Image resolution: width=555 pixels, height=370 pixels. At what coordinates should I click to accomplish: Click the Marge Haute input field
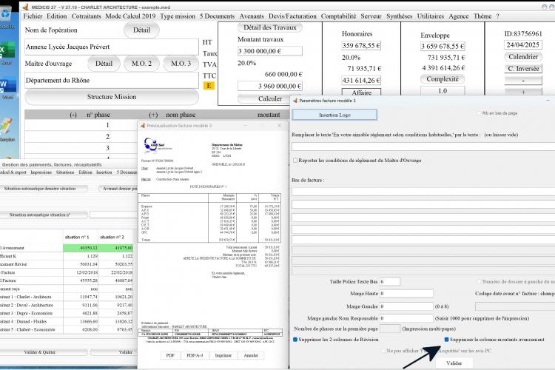pos(406,294)
